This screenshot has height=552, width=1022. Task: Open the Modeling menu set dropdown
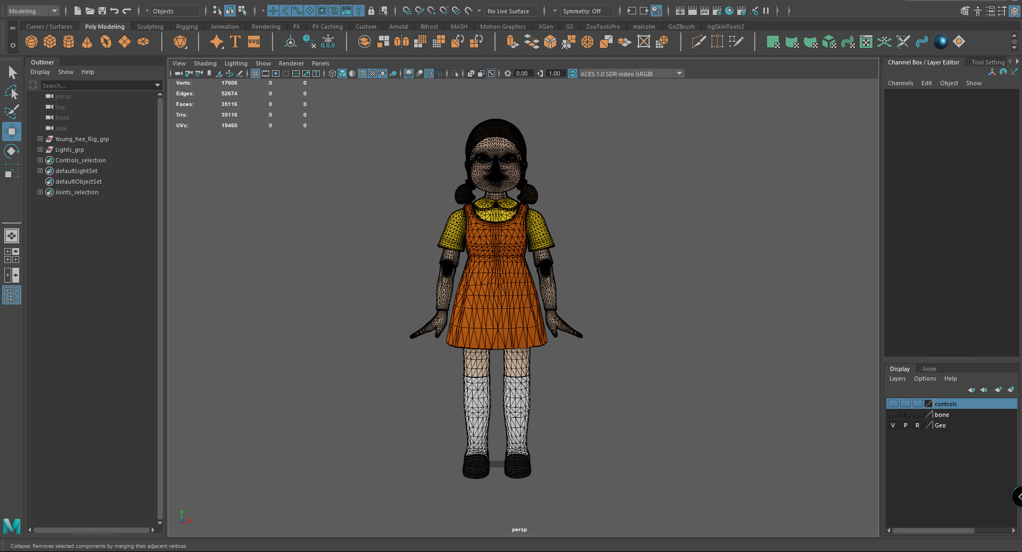click(x=33, y=11)
